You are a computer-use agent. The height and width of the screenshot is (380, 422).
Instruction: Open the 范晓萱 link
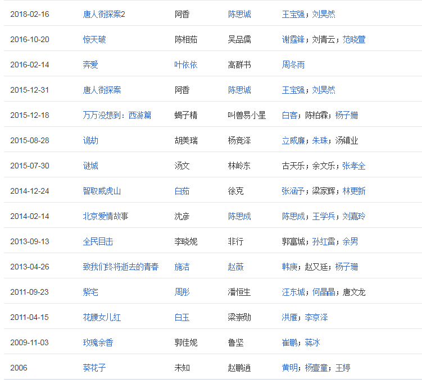click(x=354, y=39)
